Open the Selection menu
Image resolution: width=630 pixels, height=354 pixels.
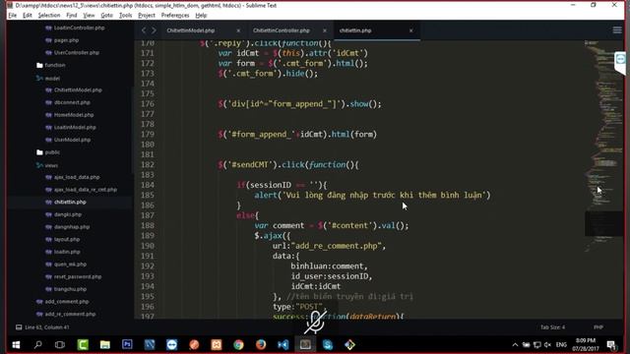point(49,16)
